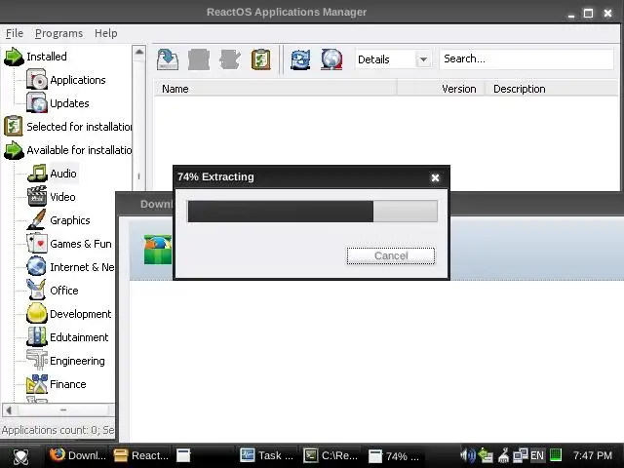Open the Help menu
This screenshot has width=624, height=468.
tap(106, 33)
